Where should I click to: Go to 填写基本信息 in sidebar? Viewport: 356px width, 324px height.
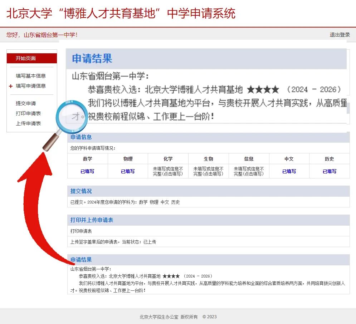[x=31, y=76]
